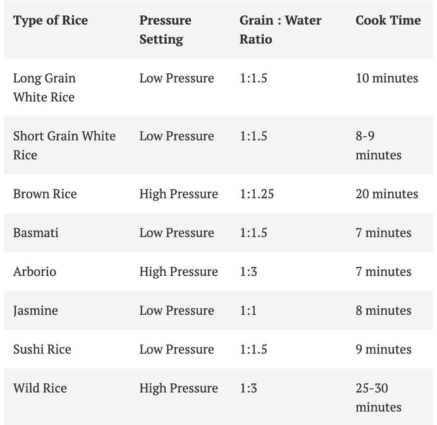Click the "Cook Time" column header
The height and width of the screenshot is (425, 437).
tap(388, 21)
